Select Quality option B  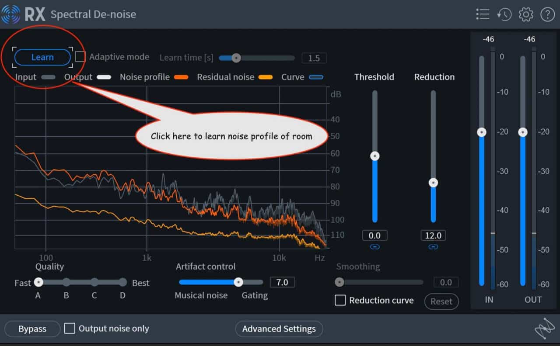pos(66,282)
